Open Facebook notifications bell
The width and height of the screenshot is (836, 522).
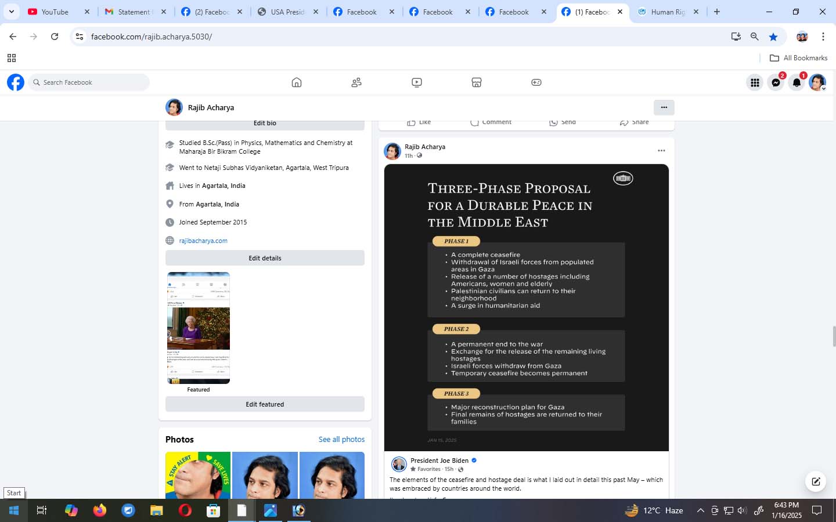(797, 82)
